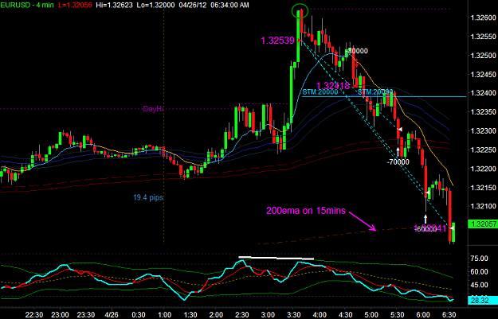
Task: Click the 3:00 time axis label
Action: pyautogui.click(x=268, y=315)
